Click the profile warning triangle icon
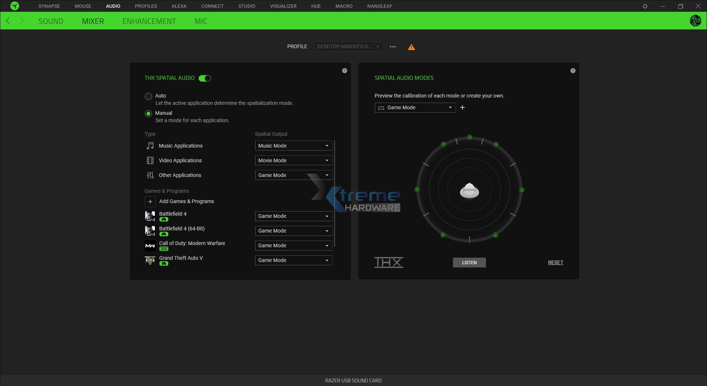Screen dimensions: 707x386 tap(411, 47)
